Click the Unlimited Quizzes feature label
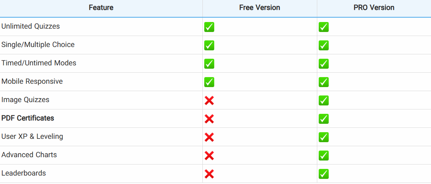The width and height of the screenshot is (431, 184). pyautogui.click(x=31, y=26)
